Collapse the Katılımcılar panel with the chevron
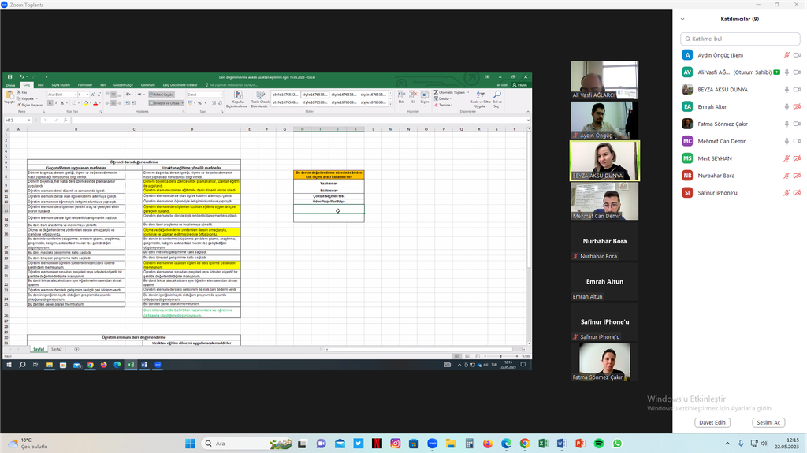Screen dimensions: 807x453 click(x=683, y=19)
